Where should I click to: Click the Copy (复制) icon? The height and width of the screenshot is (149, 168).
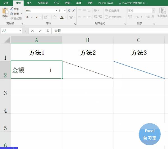(x=11, y=14)
